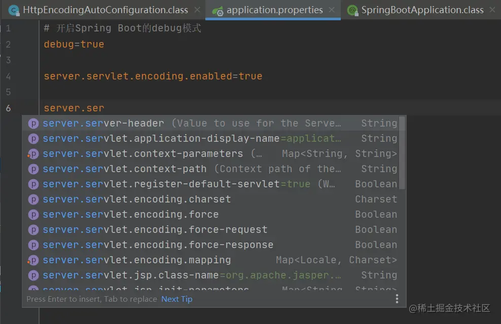501x324 pixels.
Task: Open completion popup three-dot options menu
Action: [x=397, y=299]
